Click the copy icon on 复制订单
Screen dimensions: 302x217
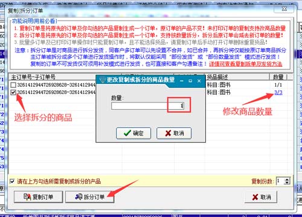click(x=27, y=197)
